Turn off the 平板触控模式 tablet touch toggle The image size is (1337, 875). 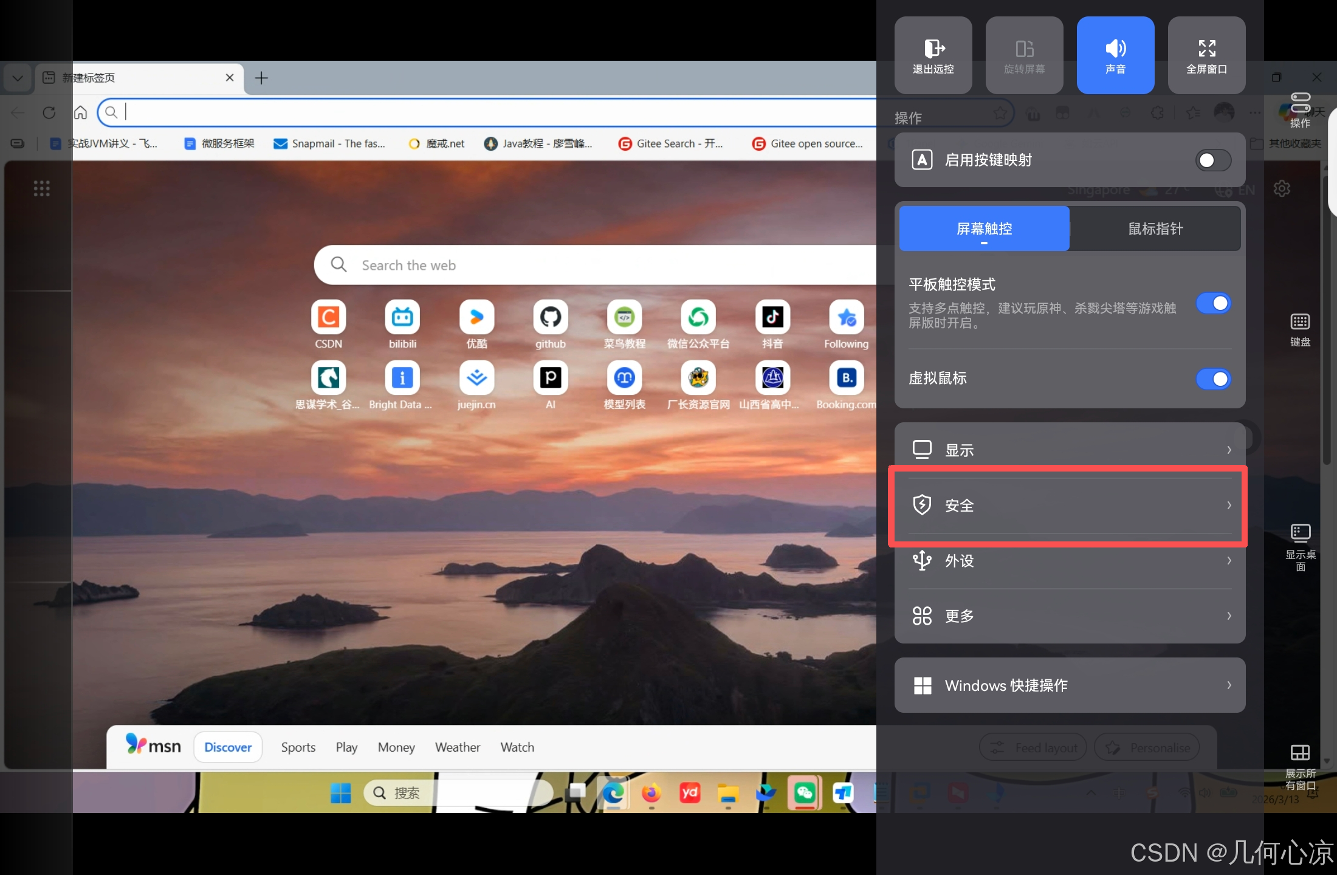pos(1213,303)
